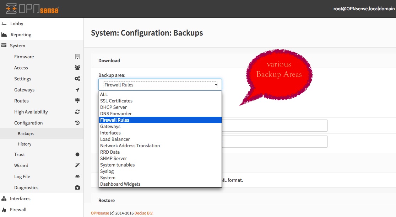Open Settings via the gears icon
The width and height of the screenshot is (396, 217).
77,79
